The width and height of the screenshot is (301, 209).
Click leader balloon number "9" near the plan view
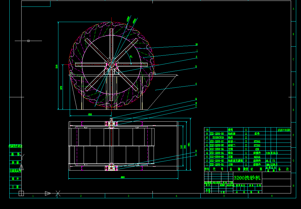pyautogui.click(x=196, y=154)
